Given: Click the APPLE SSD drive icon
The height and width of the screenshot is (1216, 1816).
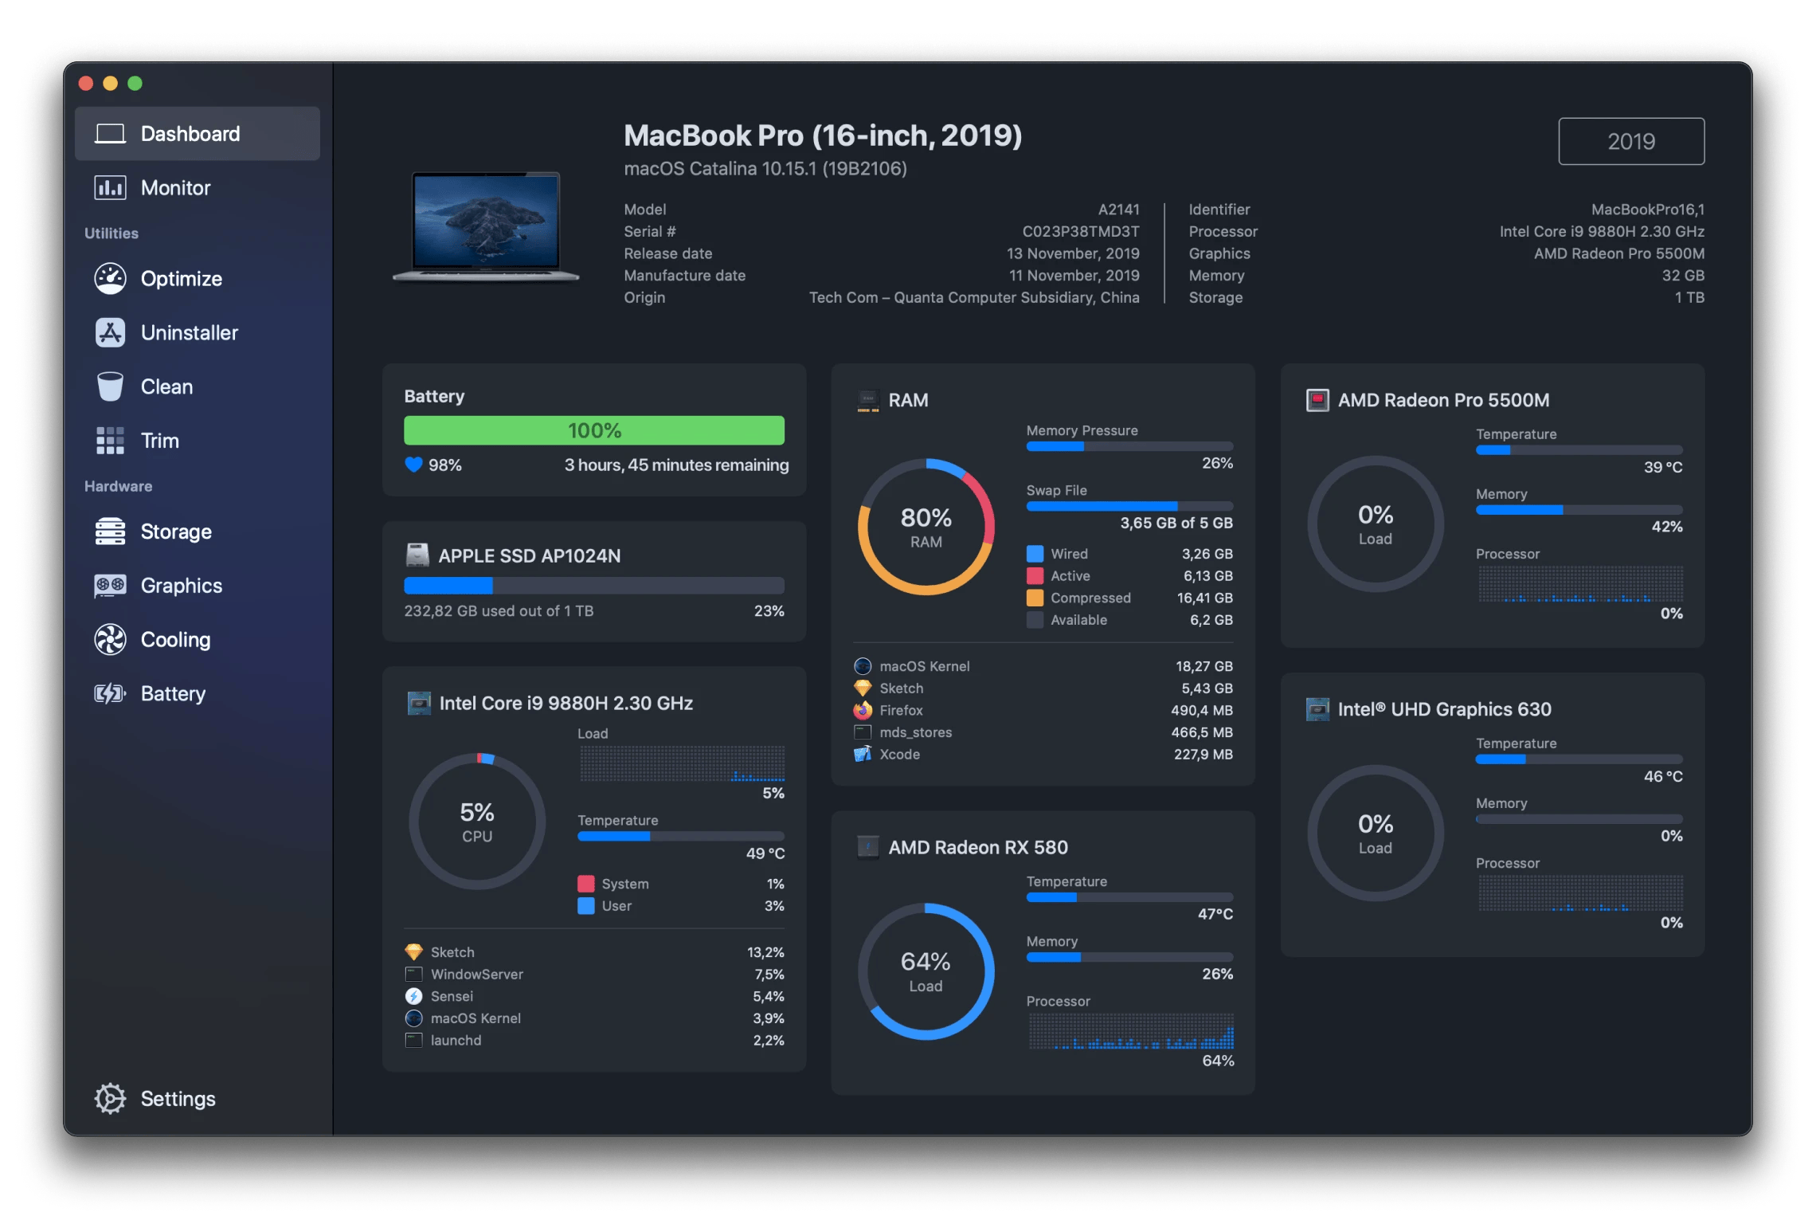Looking at the screenshot, I should (417, 555).
